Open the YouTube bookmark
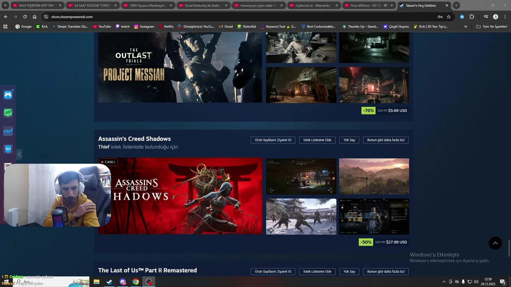 pos(102,26)
